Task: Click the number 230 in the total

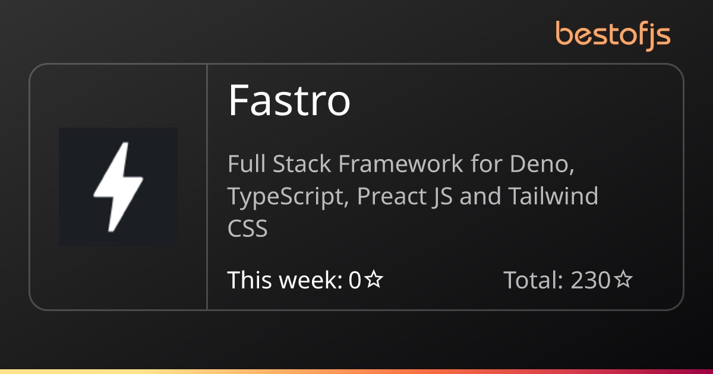Action: coord(591,280)
